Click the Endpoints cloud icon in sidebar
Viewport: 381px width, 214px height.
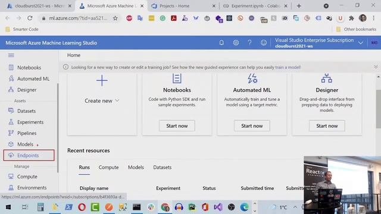pos(11,155)
